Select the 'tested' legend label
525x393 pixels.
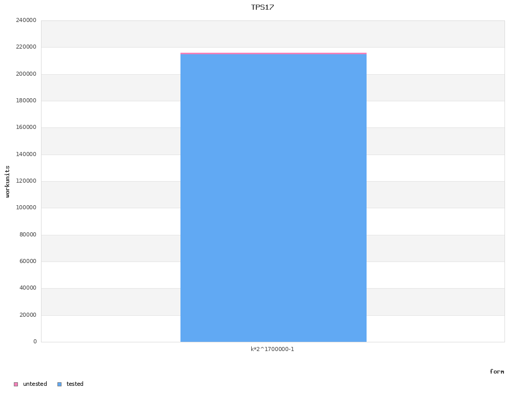pyautogui.click(x=75, y=384)
